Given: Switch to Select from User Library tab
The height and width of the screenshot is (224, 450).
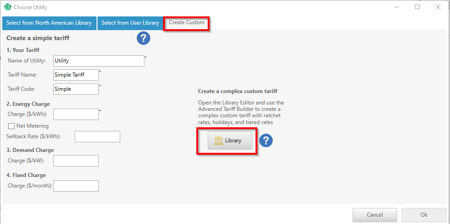Looking at the screenshot, I should coord(130,23).
